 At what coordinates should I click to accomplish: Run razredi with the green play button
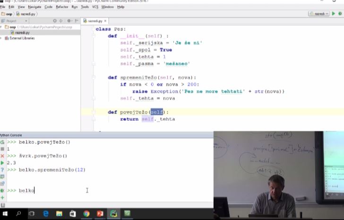(334, 14)
